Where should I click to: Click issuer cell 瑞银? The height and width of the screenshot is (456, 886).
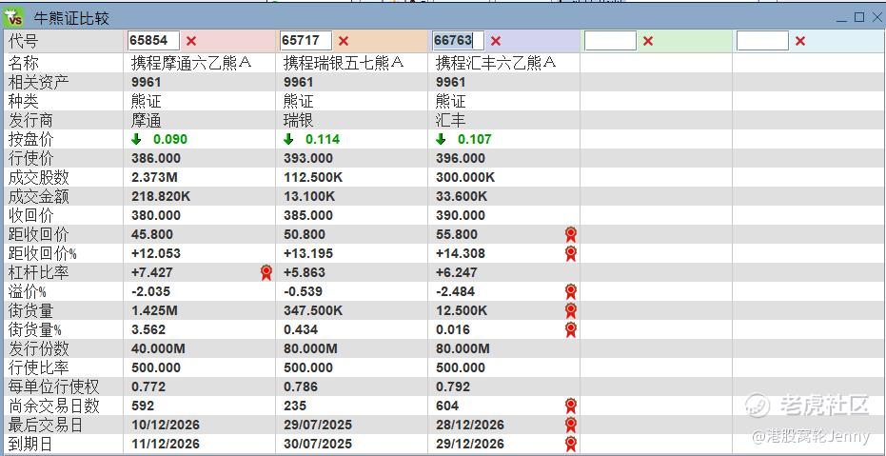pos(299,120)
